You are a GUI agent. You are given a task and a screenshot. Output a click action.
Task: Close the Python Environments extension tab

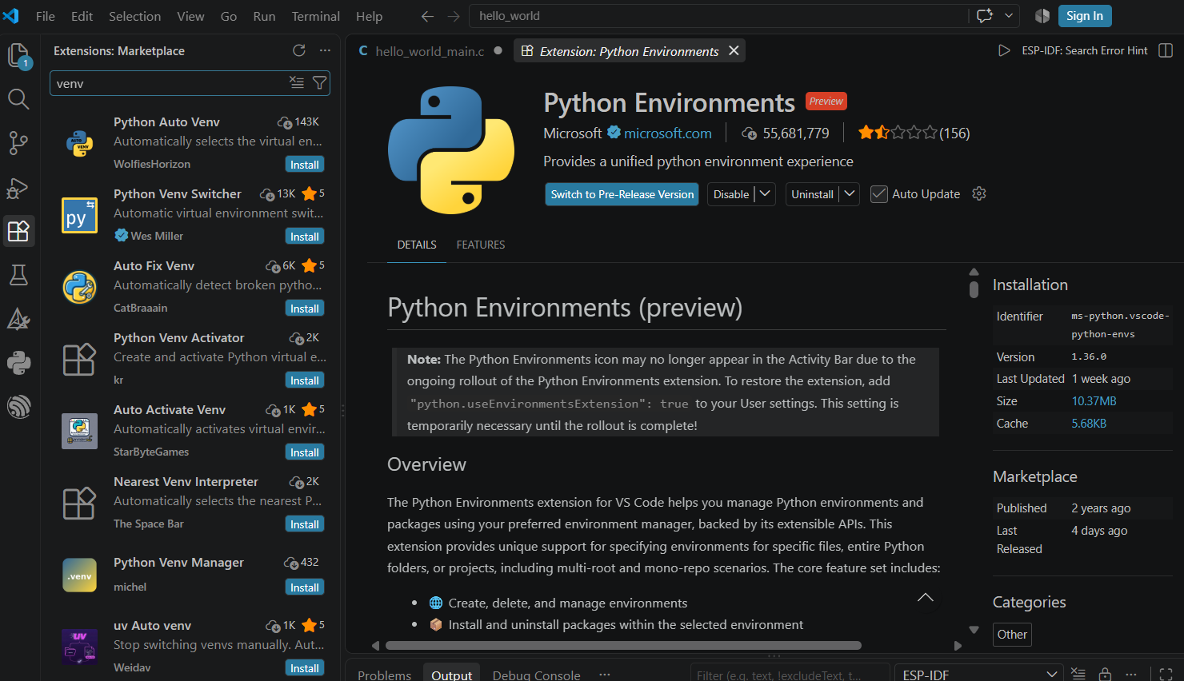734,50
